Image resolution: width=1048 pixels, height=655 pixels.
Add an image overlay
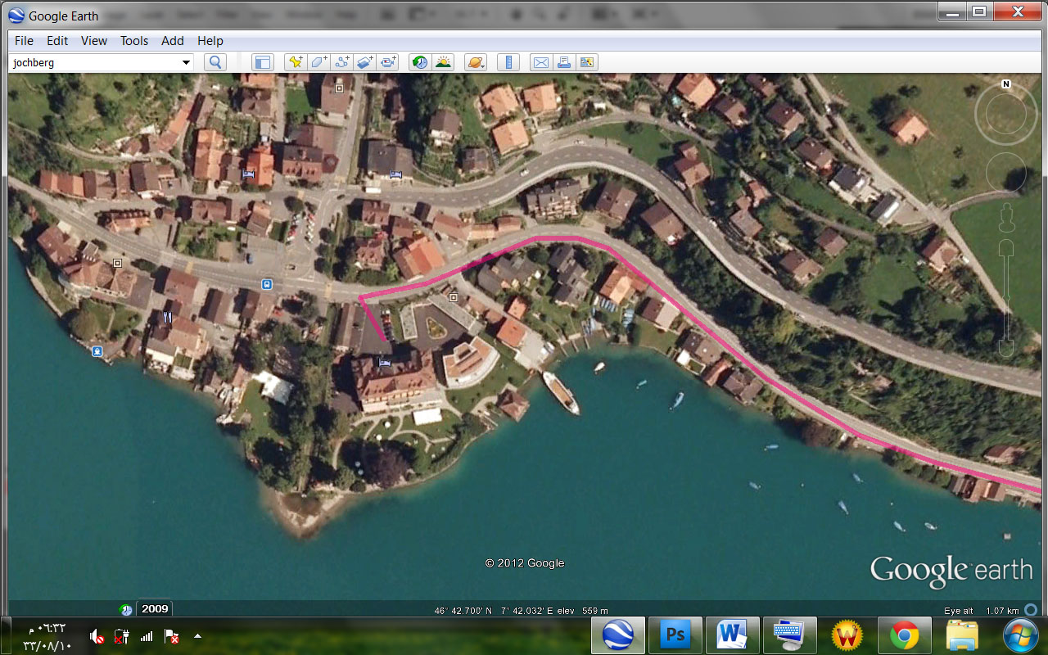(x=364, y=62)
